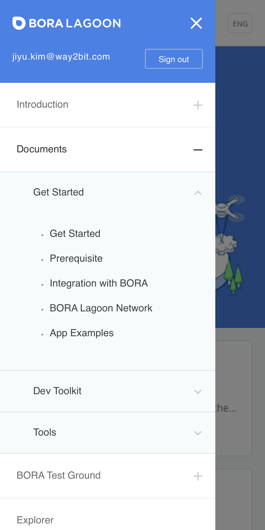The height and width of the screenshot is (530, 265).
Task: Open the Get Started sub-item link
Action: click(75, 234)
